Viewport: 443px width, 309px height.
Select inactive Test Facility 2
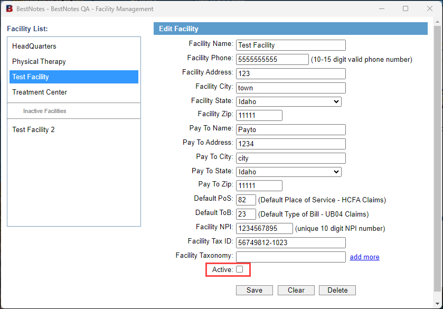[x=33, y=130]
